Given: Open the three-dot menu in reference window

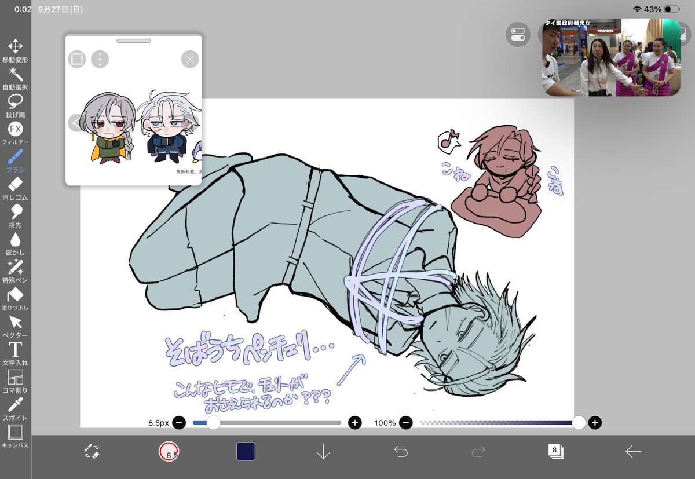Looking at the screenshot, I should tap(100, 59).
